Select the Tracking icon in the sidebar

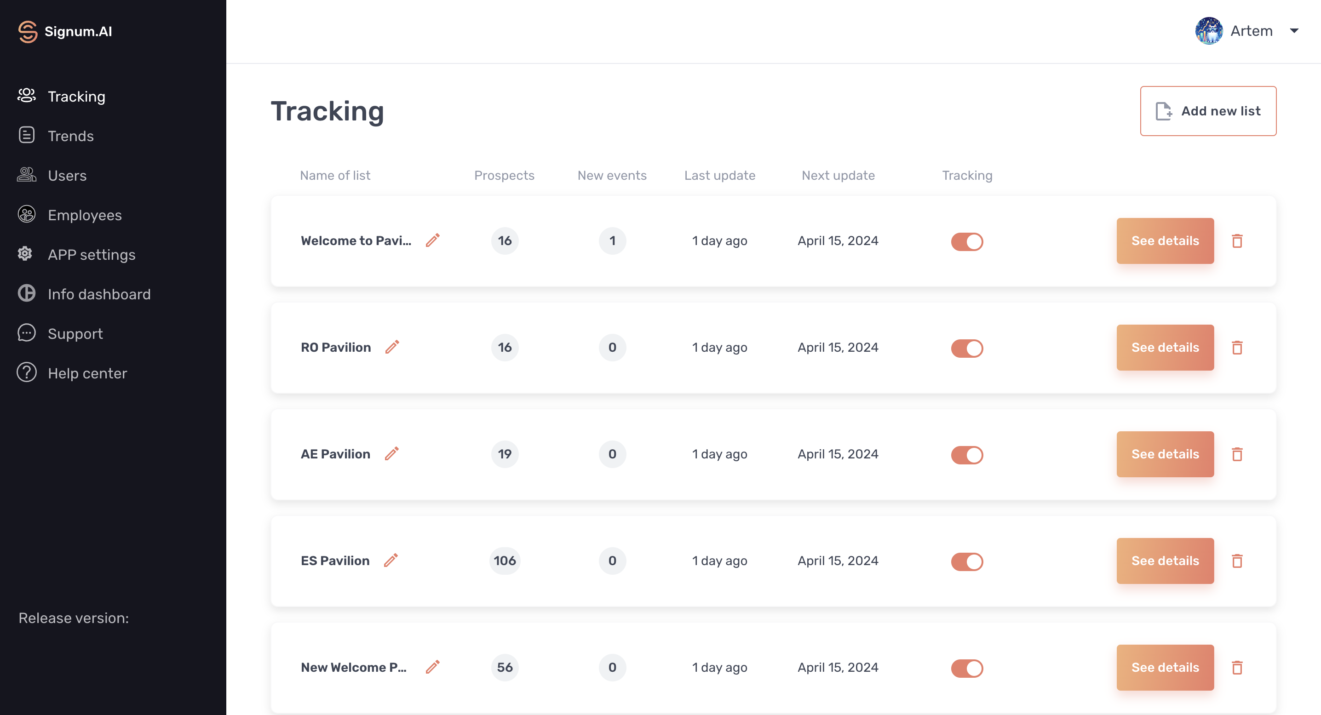[x=26, y=96]
